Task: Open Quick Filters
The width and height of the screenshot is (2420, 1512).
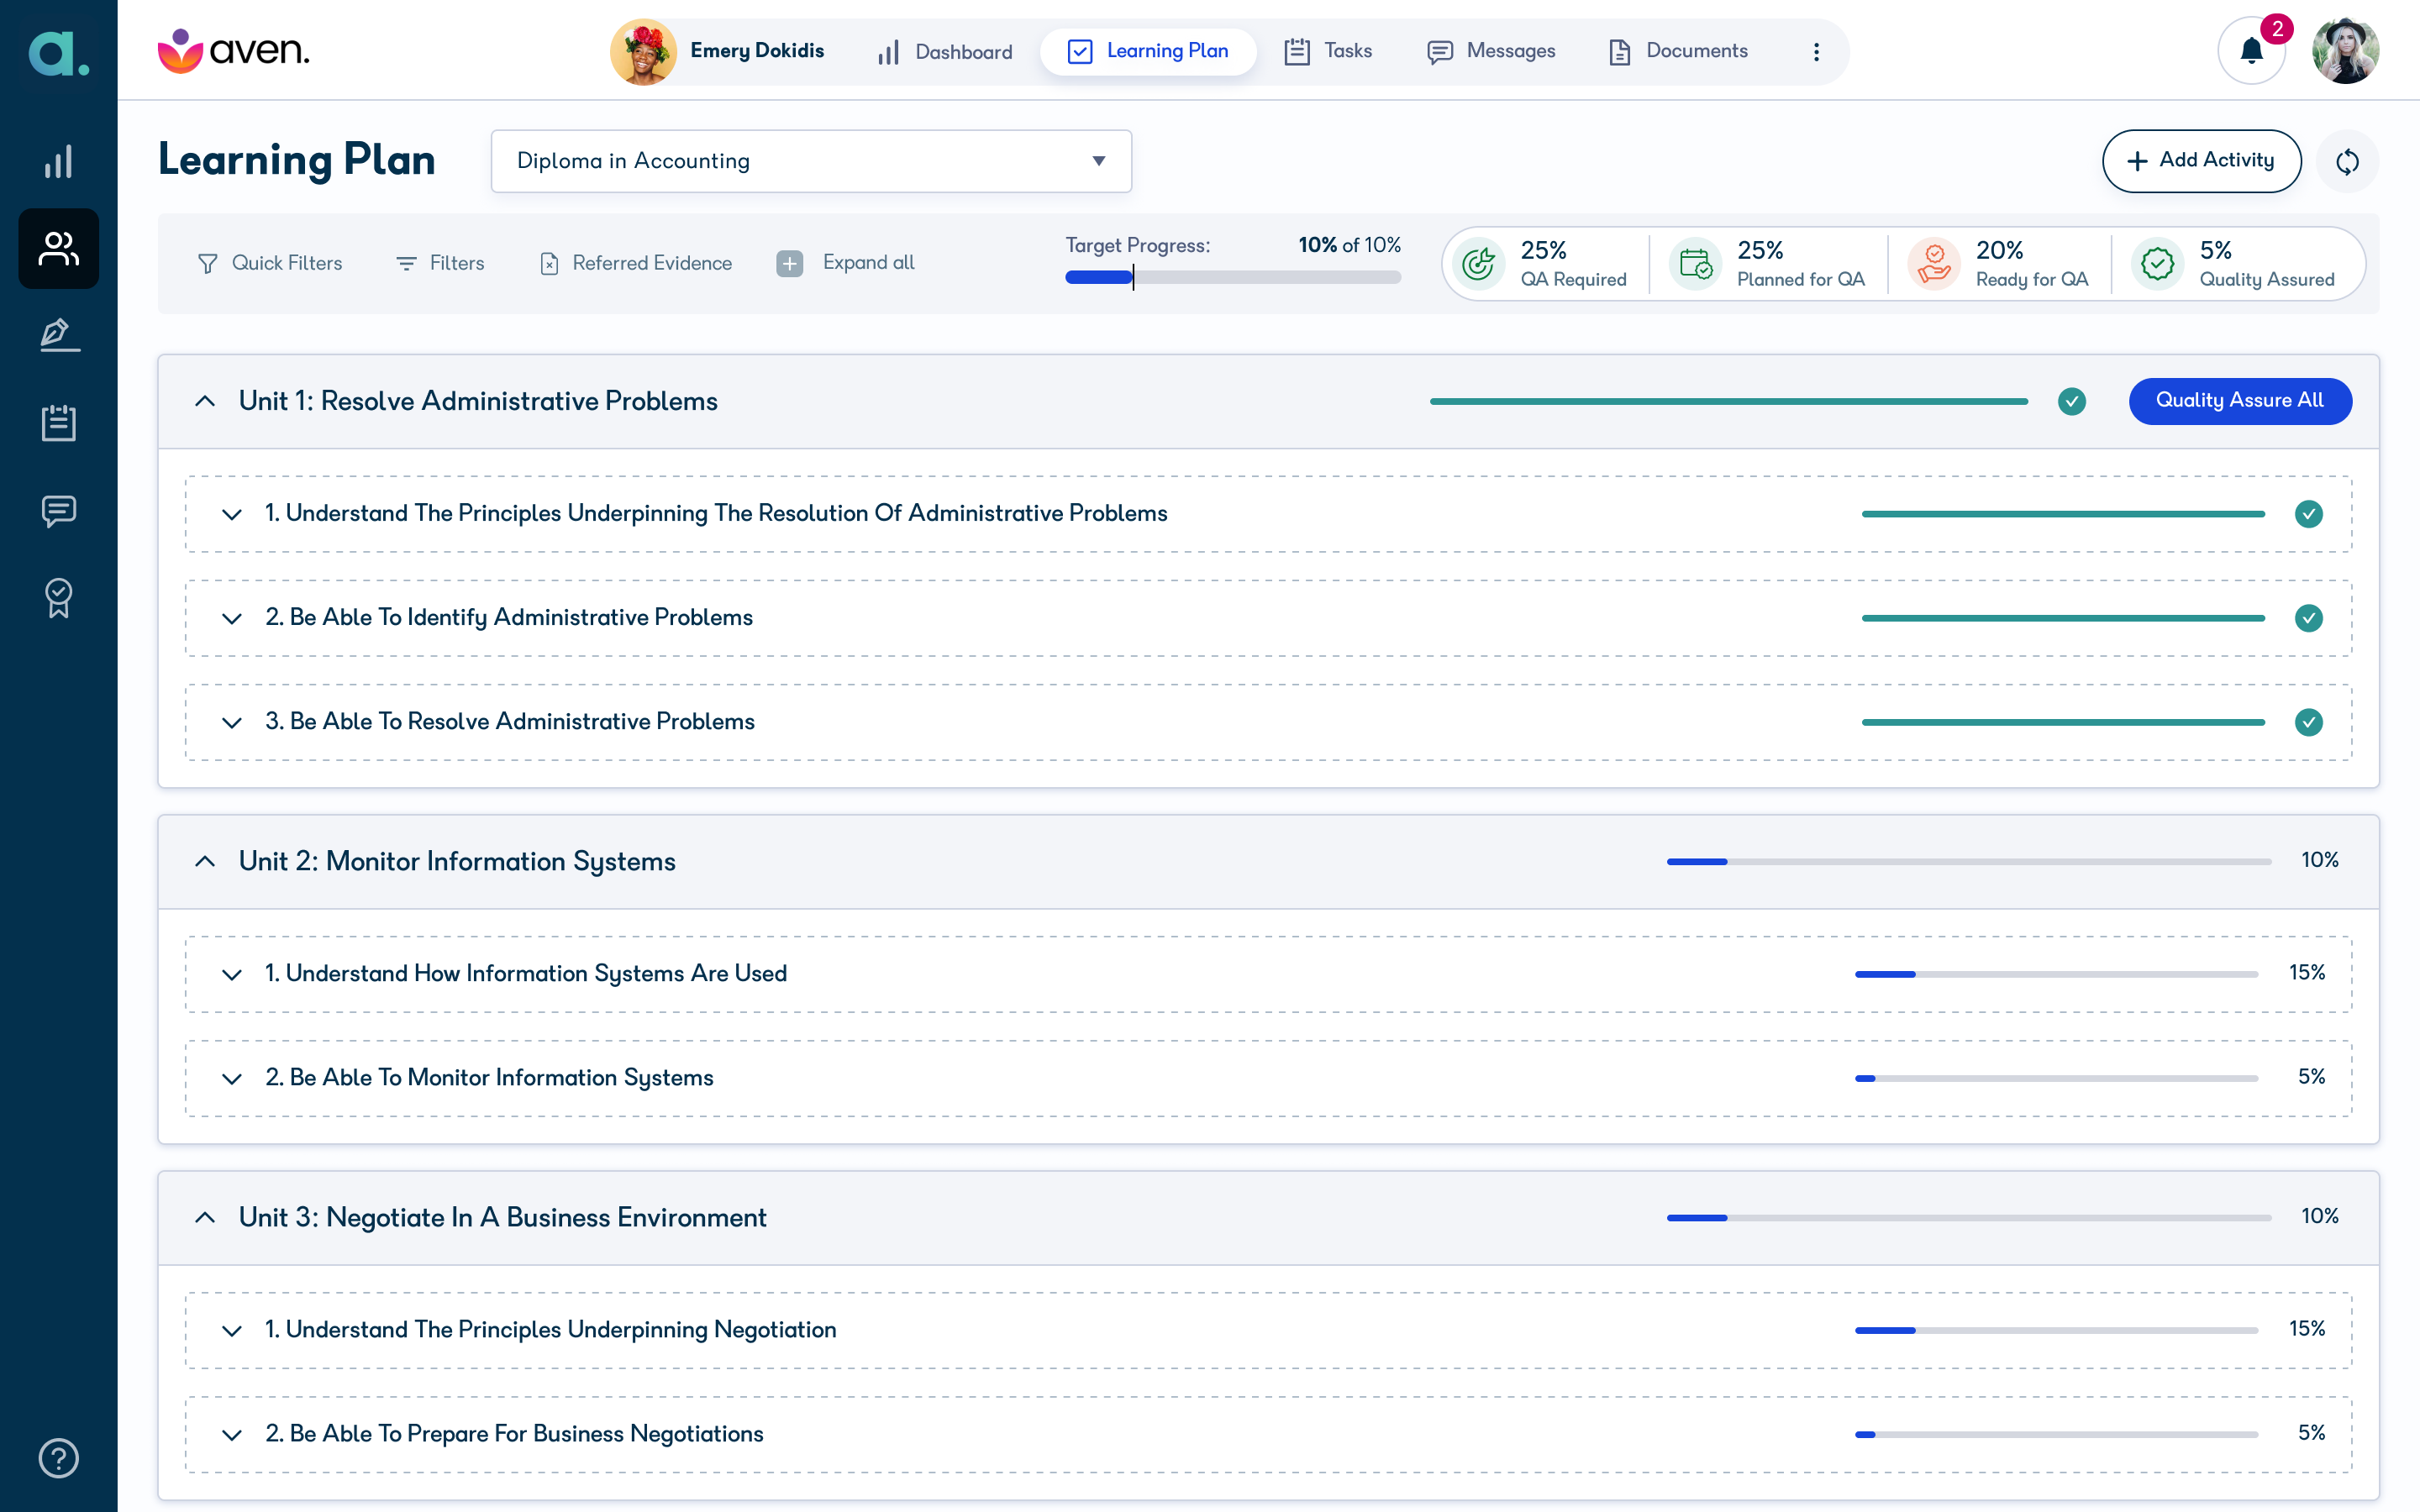Action: [x=270, y=263]
